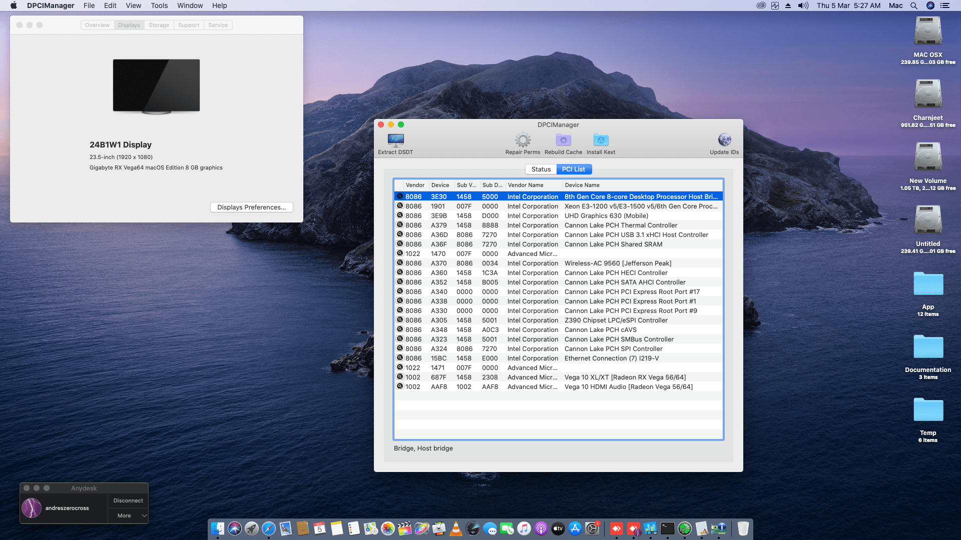Switch to the Status tab
Screen dimensions: 961x540
pyautogui.click(x=541, y=169)
